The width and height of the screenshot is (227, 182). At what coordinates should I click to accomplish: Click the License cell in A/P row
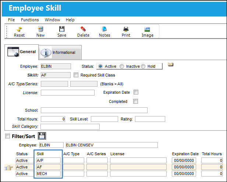[138, 160]
